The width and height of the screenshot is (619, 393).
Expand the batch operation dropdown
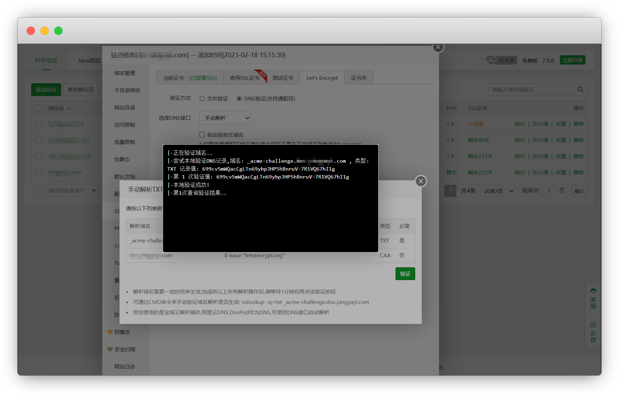[72, 191]
